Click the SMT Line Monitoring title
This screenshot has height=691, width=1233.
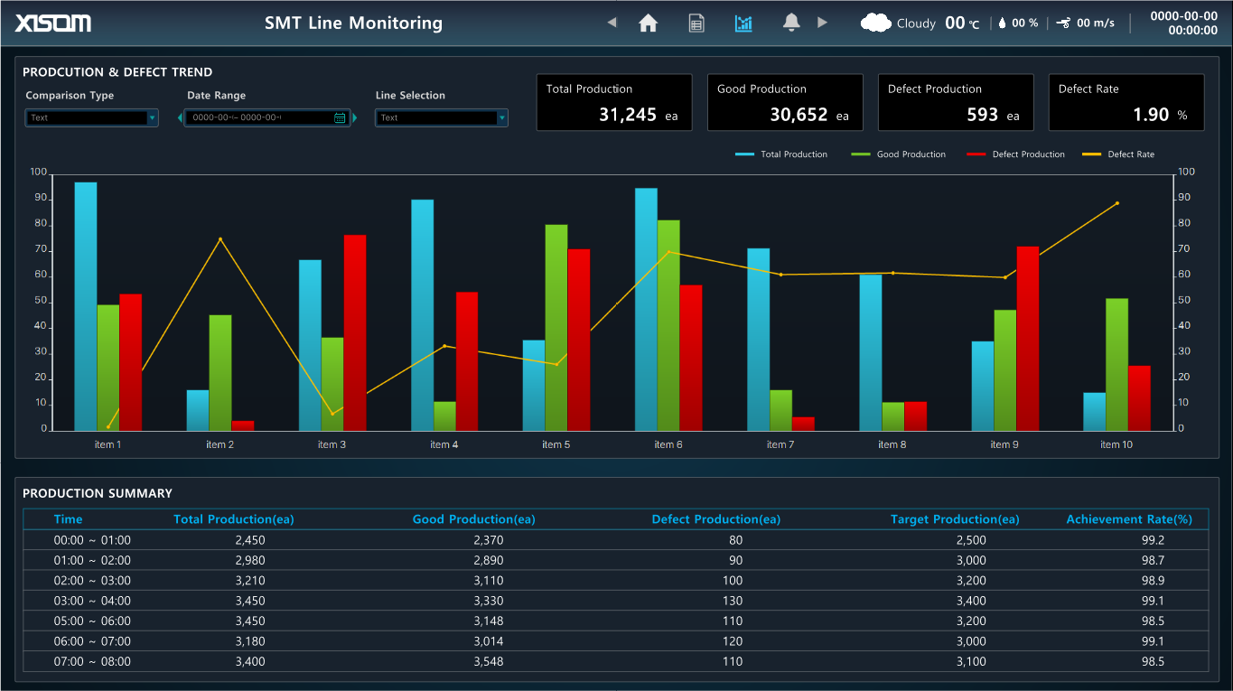point(354,23)
